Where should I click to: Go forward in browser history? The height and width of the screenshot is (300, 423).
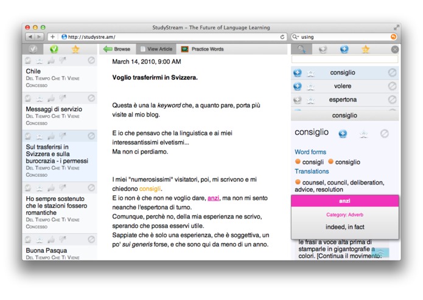(39, 37)
